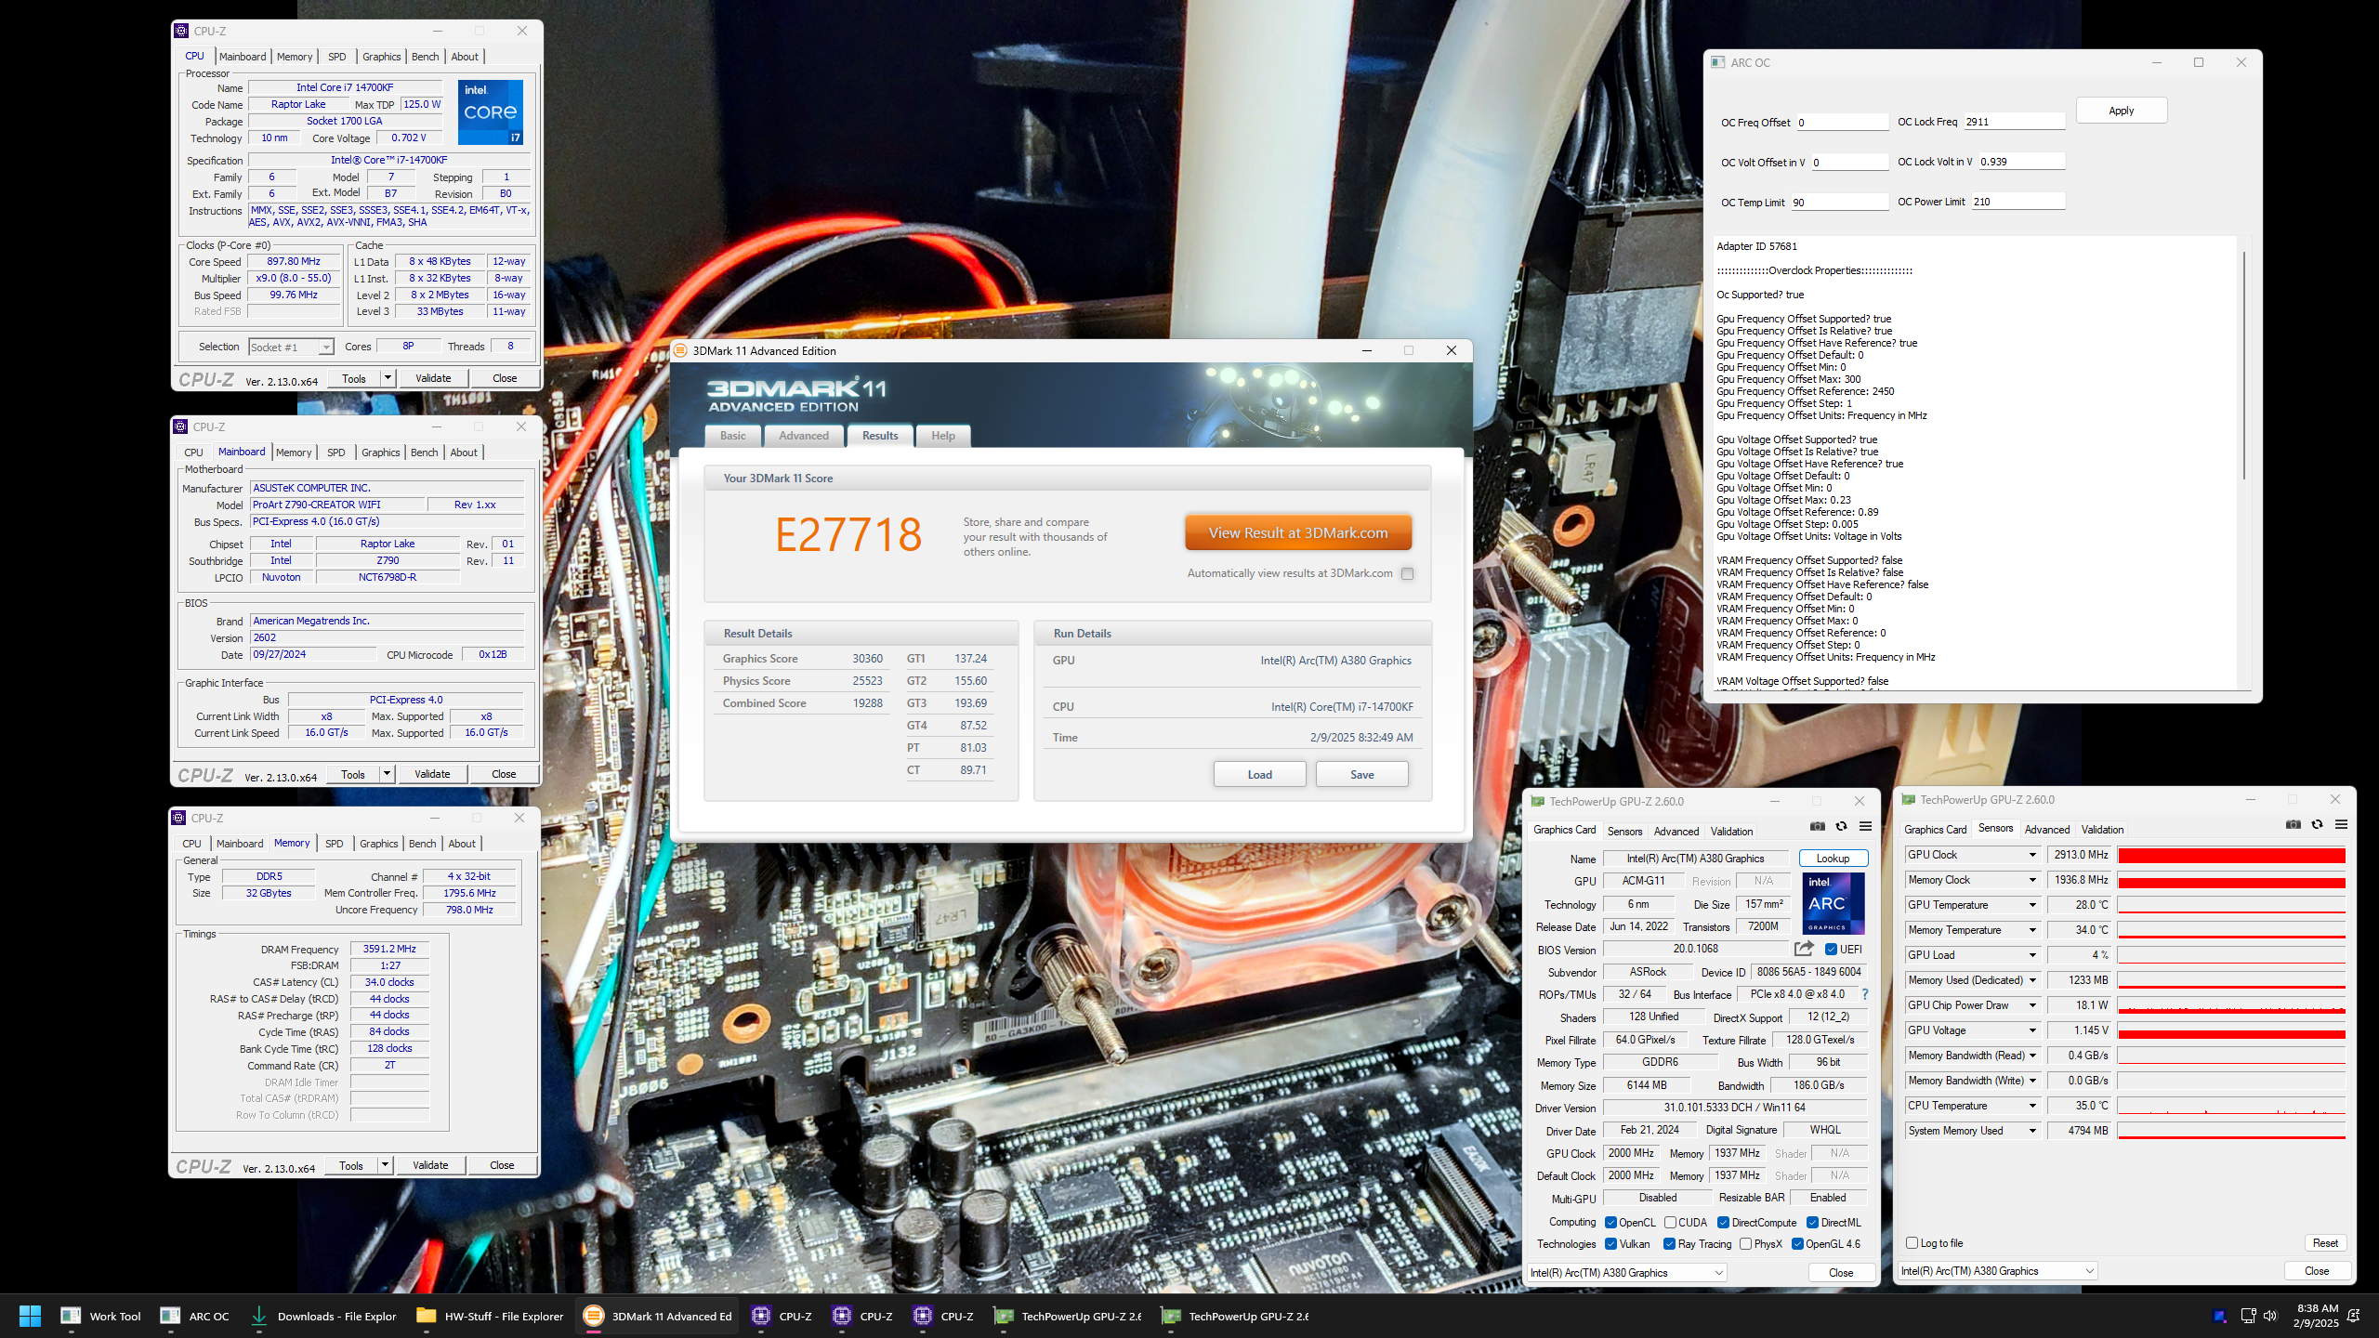Open HW-Stuff File Explorer from taskbar

coord(490,1316)
